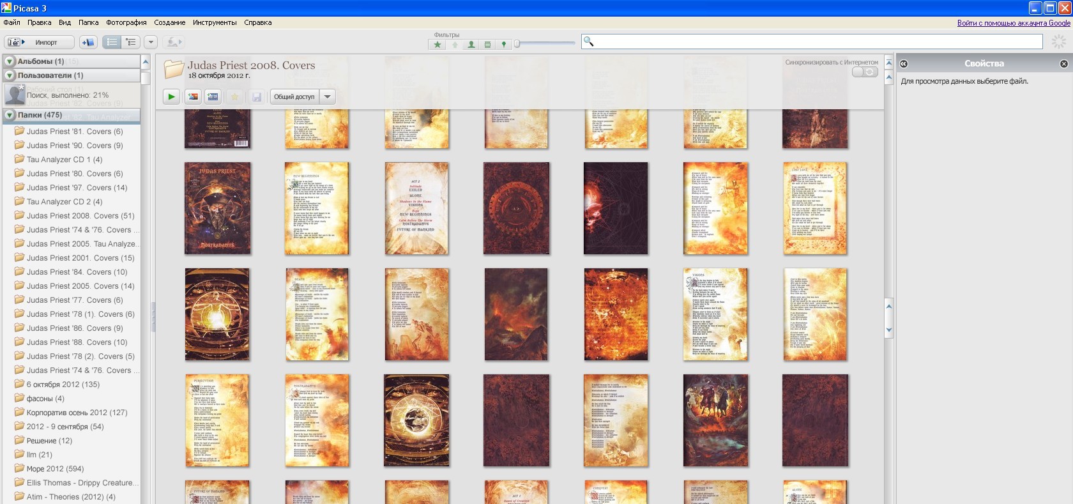Click the unnamed person avatar icon
Screen dimensions: 1073x504
(x=15, y=95)
